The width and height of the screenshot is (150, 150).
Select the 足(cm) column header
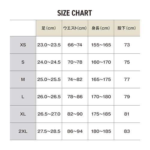click(x=49, y=28)
